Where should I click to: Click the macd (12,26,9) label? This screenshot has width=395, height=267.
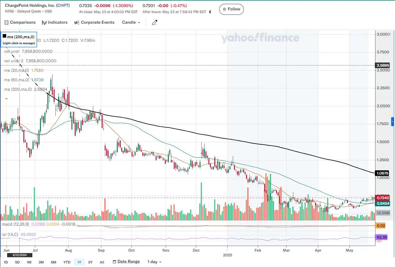[x=15, y=224]
